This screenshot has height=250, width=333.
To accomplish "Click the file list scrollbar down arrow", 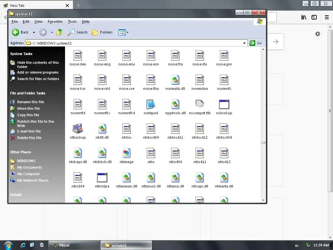I will click(263, 200).
